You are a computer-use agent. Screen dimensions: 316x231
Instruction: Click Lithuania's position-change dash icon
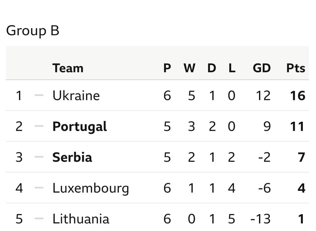tap(39, 218)
